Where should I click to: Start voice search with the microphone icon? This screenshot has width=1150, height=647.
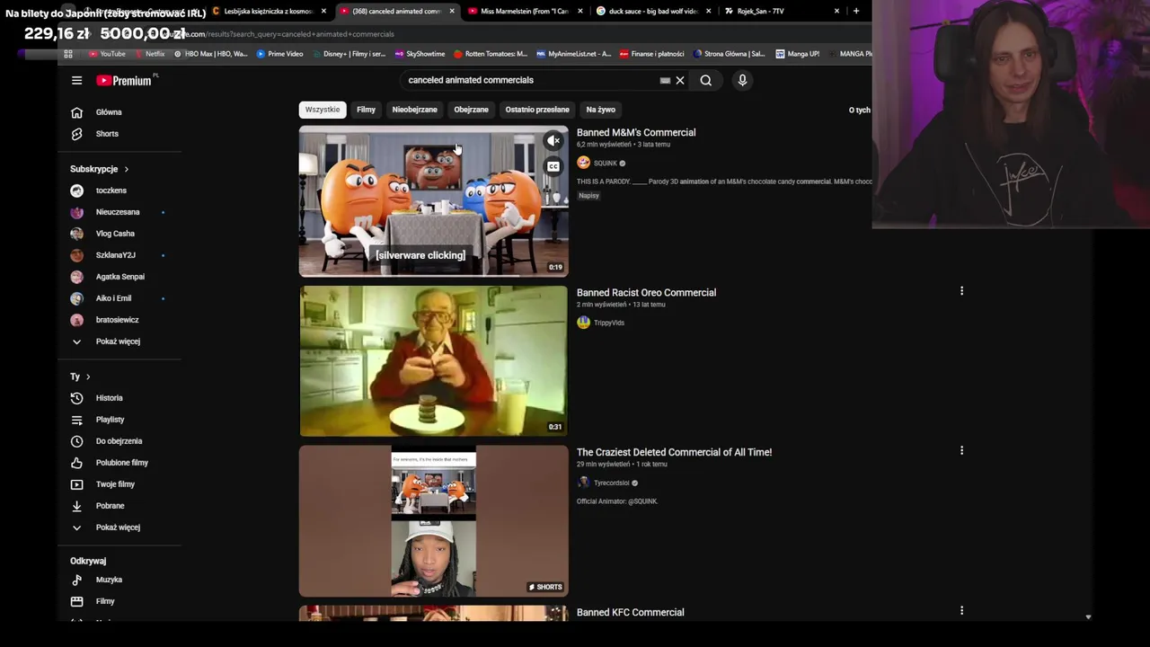742,80
